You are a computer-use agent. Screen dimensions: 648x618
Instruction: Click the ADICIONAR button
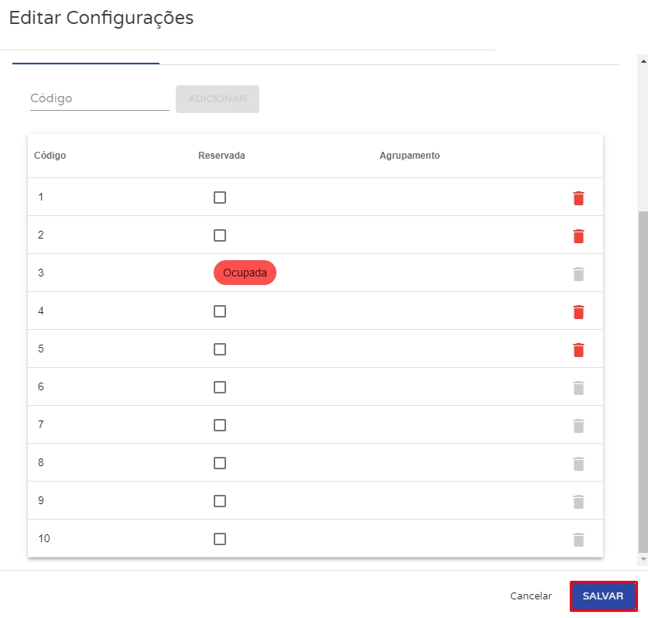tap(218, 99)
